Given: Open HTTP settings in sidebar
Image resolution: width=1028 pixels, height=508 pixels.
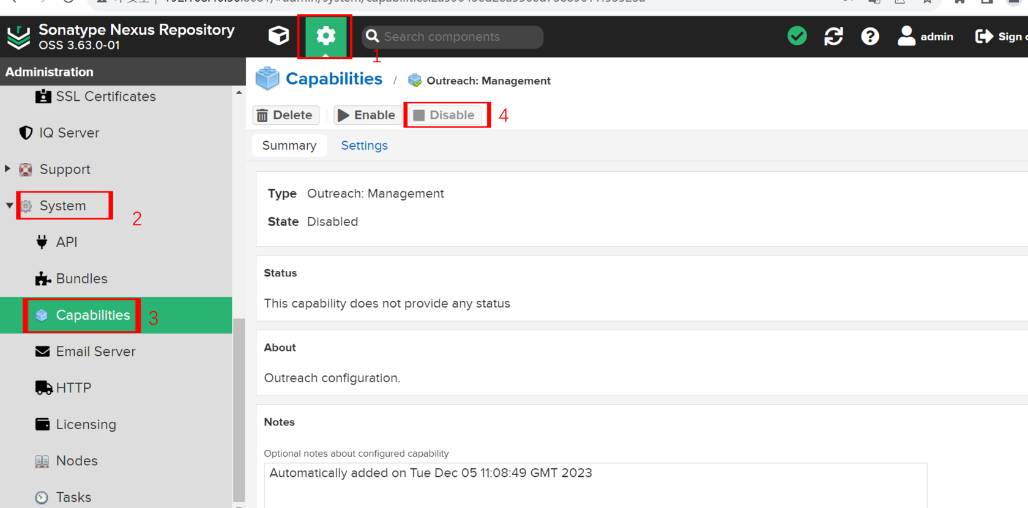Looking at the screenshot, I should point(73,388).
